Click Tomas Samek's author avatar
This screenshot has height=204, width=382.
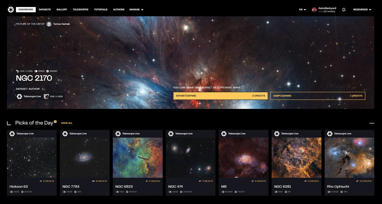[x=49, y=24]
